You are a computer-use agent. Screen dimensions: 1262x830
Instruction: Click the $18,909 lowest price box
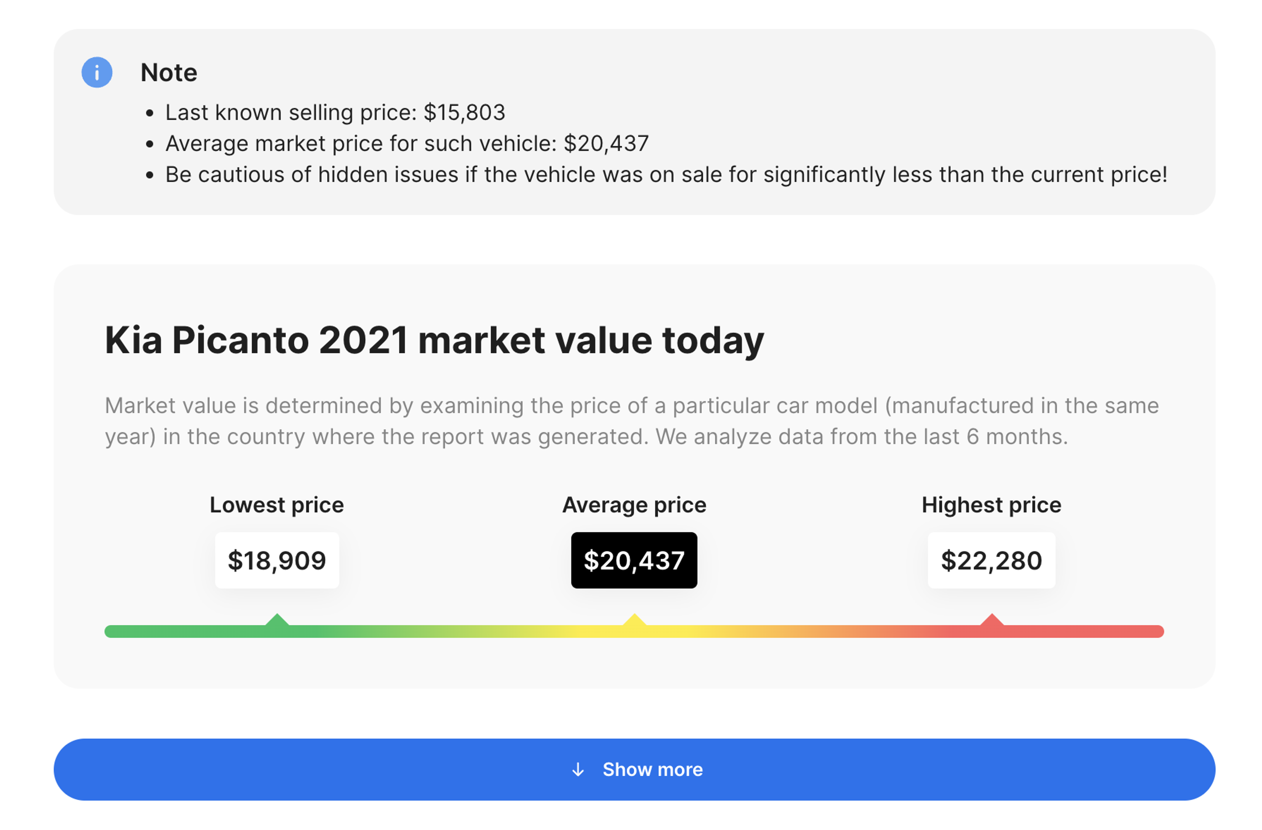277,560
